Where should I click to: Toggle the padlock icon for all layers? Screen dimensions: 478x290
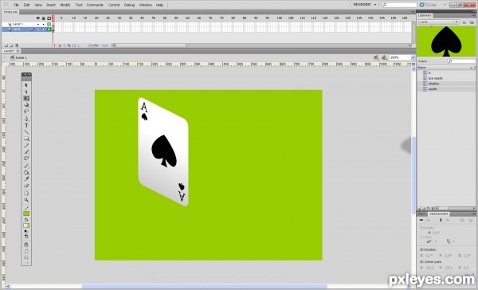tap(43, 18)
